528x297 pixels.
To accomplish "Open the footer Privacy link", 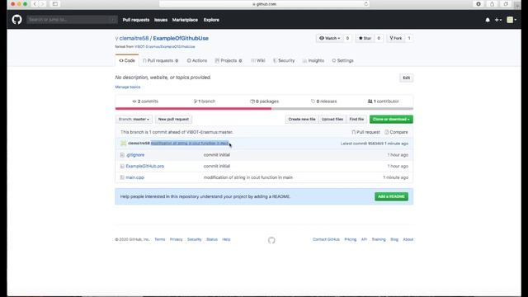I will pyautogui.click(x=176, y=239).
